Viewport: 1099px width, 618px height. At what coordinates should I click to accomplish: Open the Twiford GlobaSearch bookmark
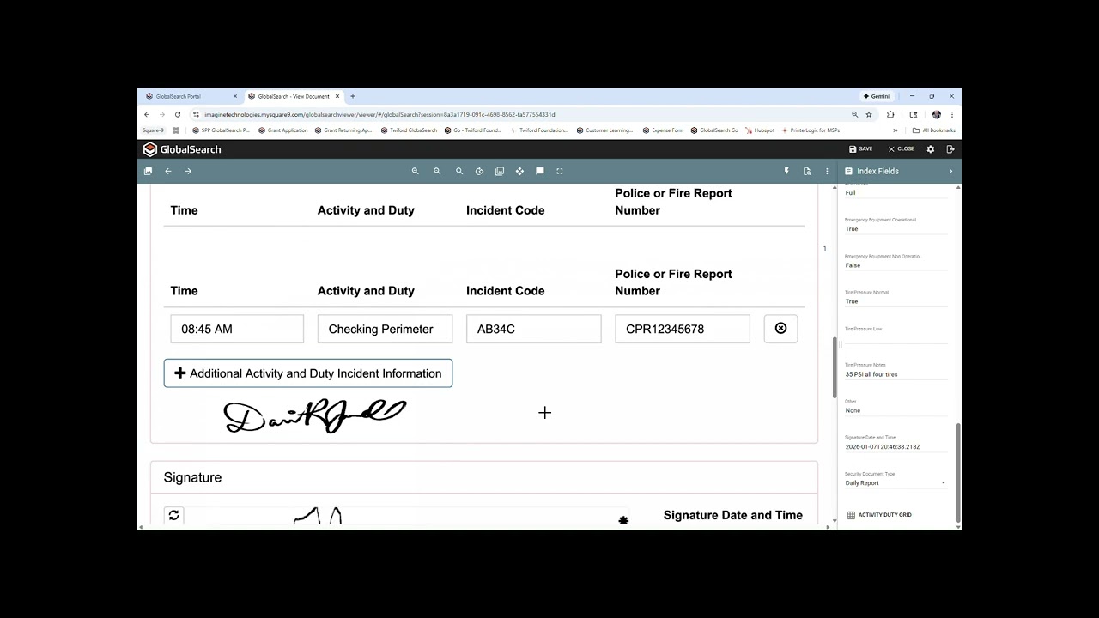(409, 130)
